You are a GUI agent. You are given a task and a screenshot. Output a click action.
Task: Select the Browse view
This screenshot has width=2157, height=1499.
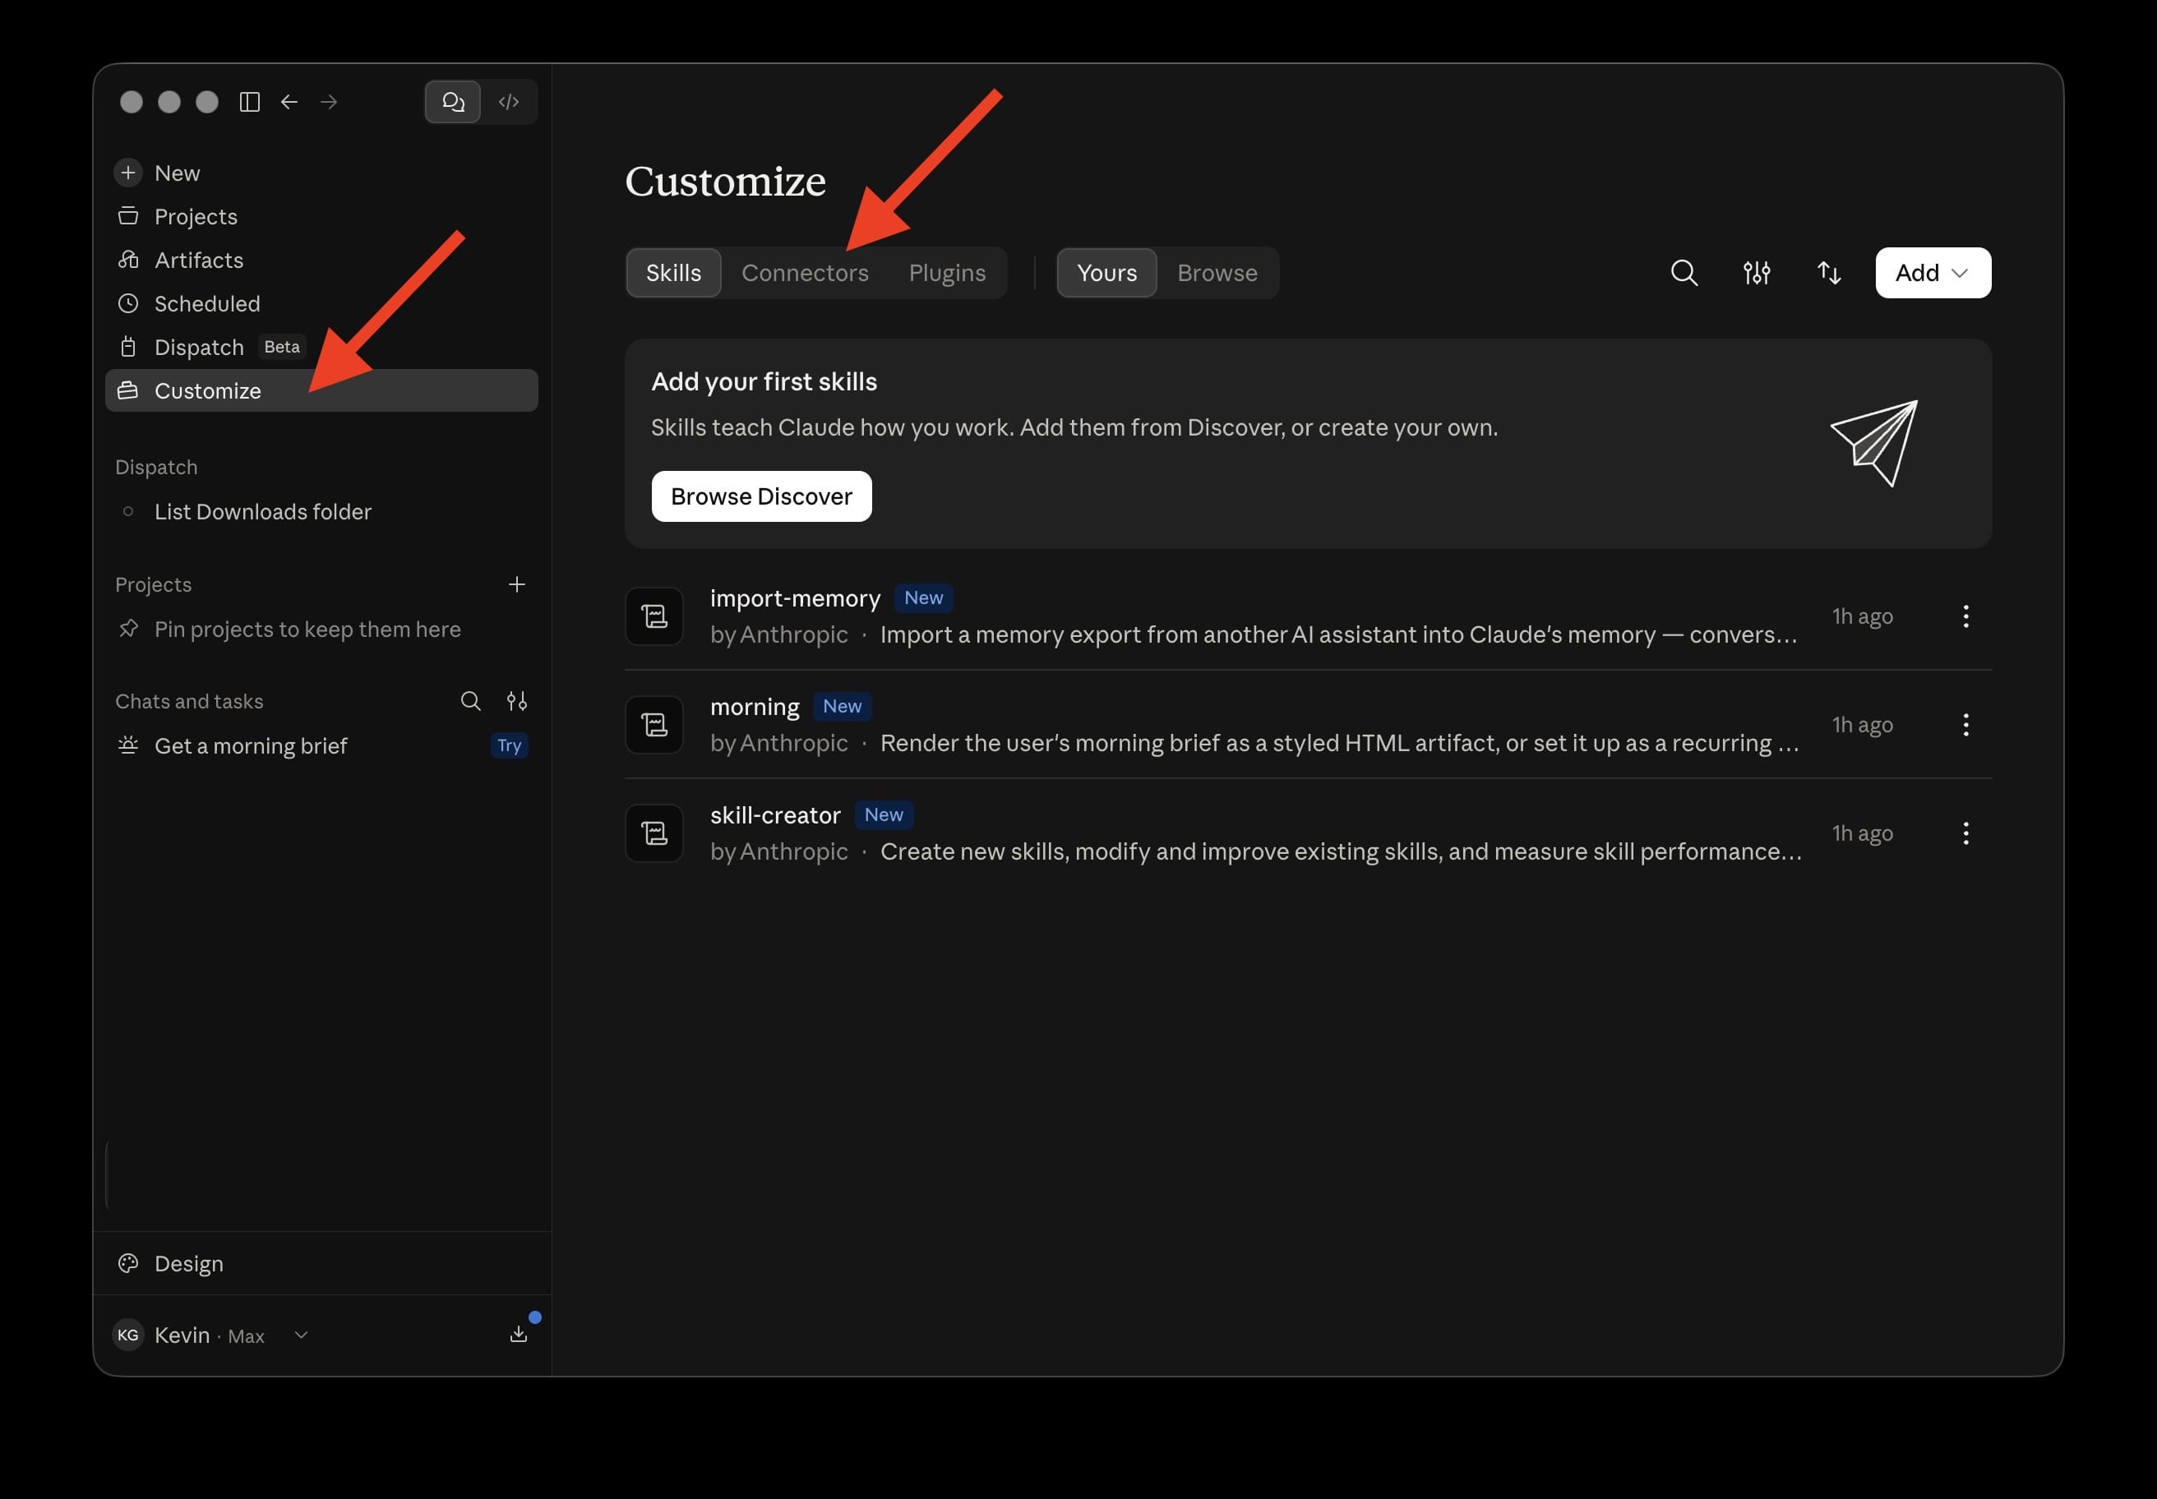coord(1217,272)
